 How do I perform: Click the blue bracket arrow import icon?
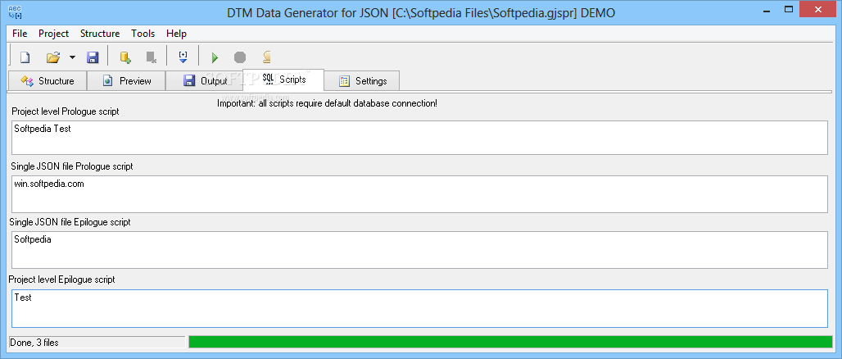(x=183, y=57)
